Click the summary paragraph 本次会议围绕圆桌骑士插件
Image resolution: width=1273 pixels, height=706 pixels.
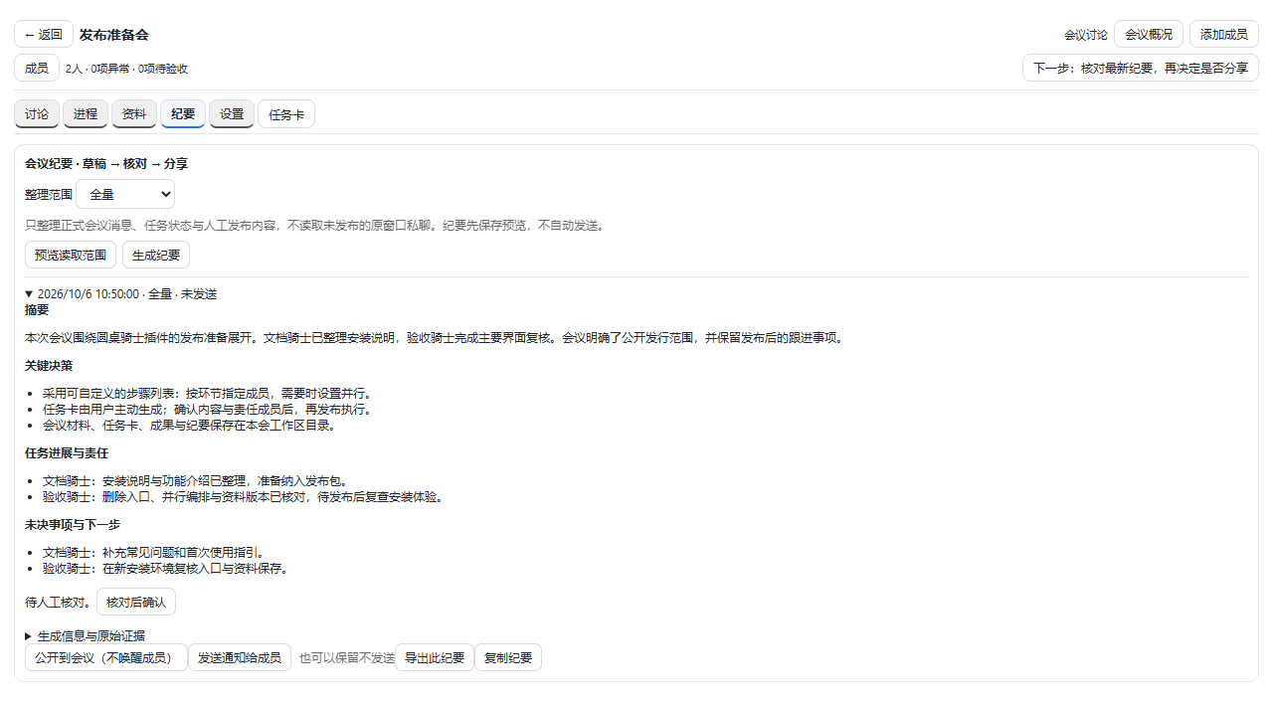click(x=435, y=338)
